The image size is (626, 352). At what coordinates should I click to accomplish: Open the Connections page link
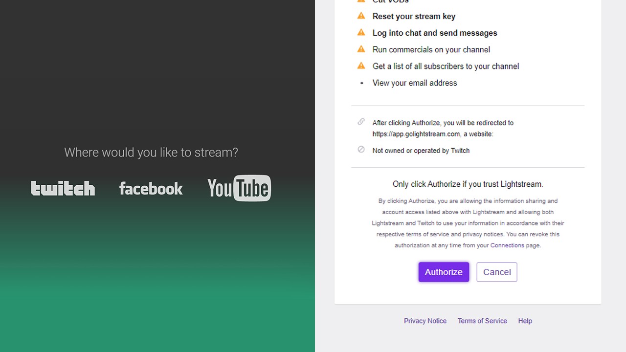(x=507, y=245)
